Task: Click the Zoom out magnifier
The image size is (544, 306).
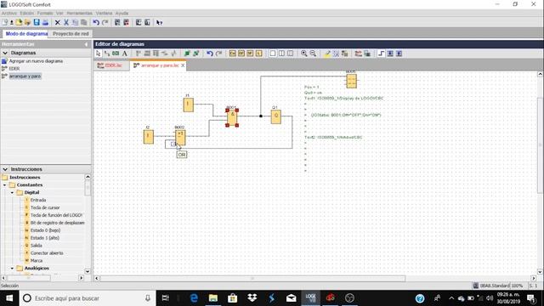Action: tap(313, 54)
